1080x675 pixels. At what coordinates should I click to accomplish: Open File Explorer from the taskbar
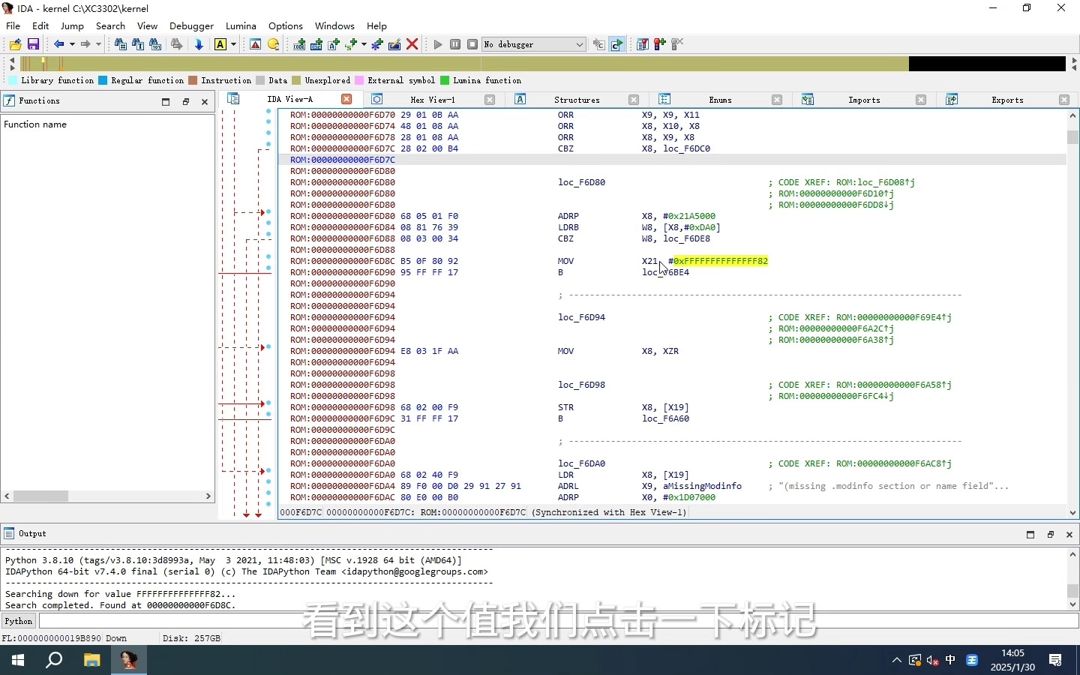click(91, 660)
